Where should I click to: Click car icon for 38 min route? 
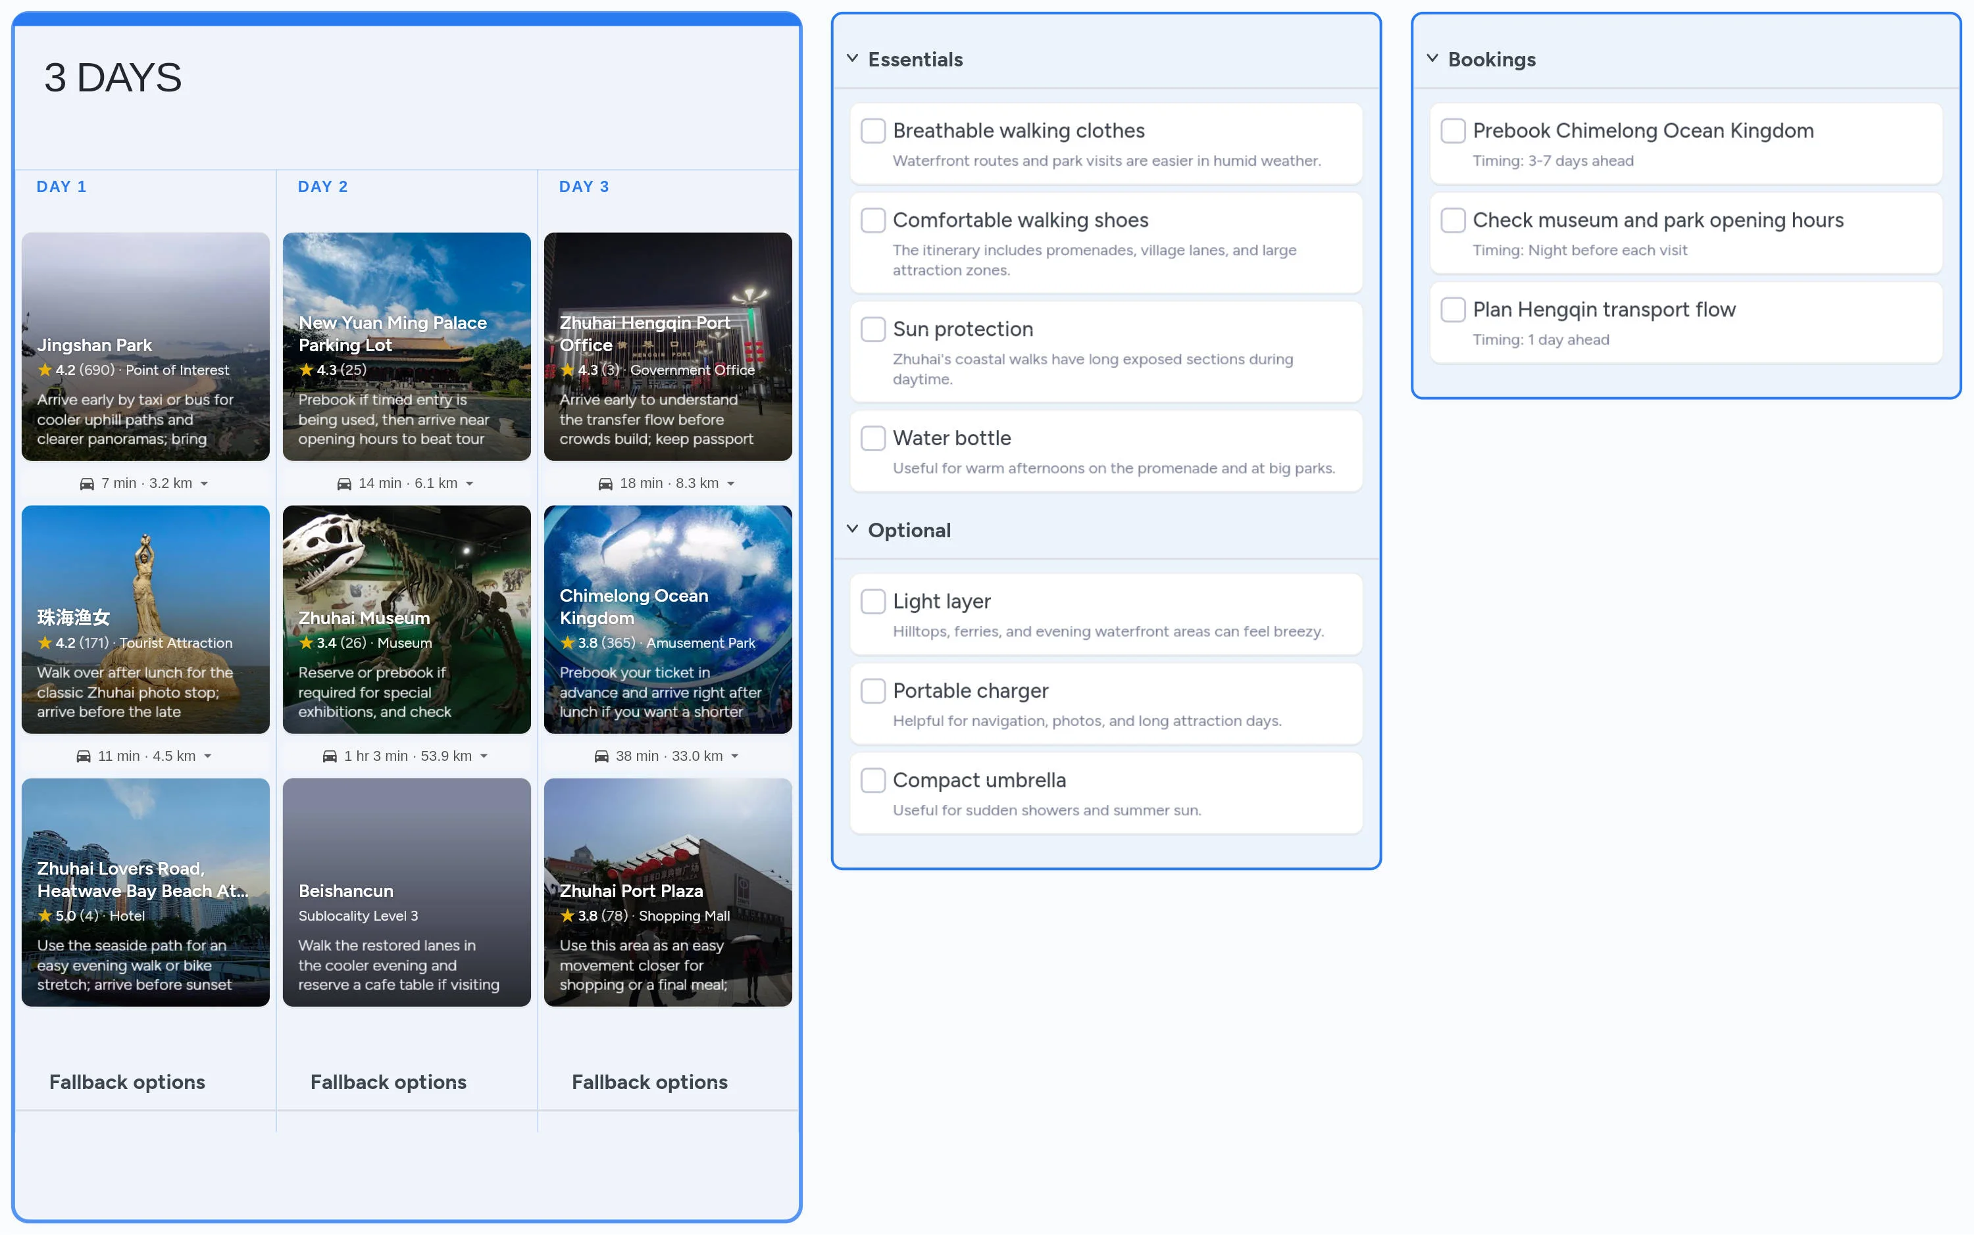601,756
